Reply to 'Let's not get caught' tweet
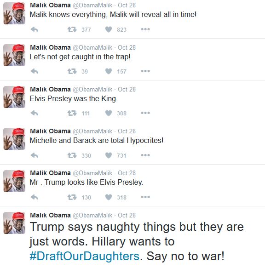 click(x=34, y=71)
